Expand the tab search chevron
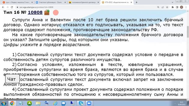This screenshot has width=189, height=106. (x=172, y=2)
